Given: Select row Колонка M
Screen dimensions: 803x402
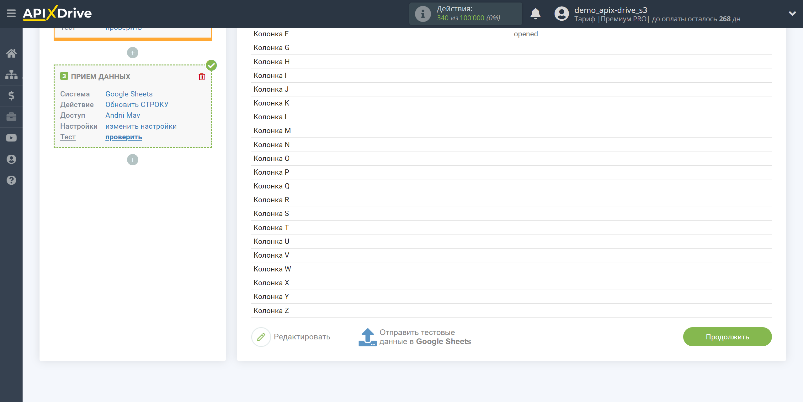Looking at the screenshot, I should tap(511, 131).
